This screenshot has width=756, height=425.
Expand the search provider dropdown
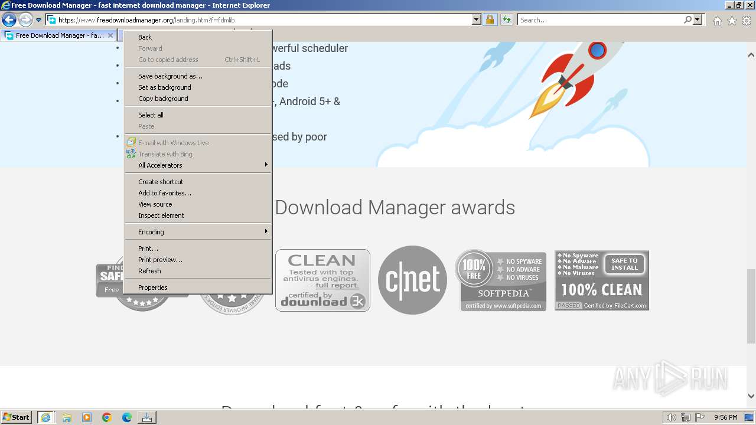coord(698,20)
